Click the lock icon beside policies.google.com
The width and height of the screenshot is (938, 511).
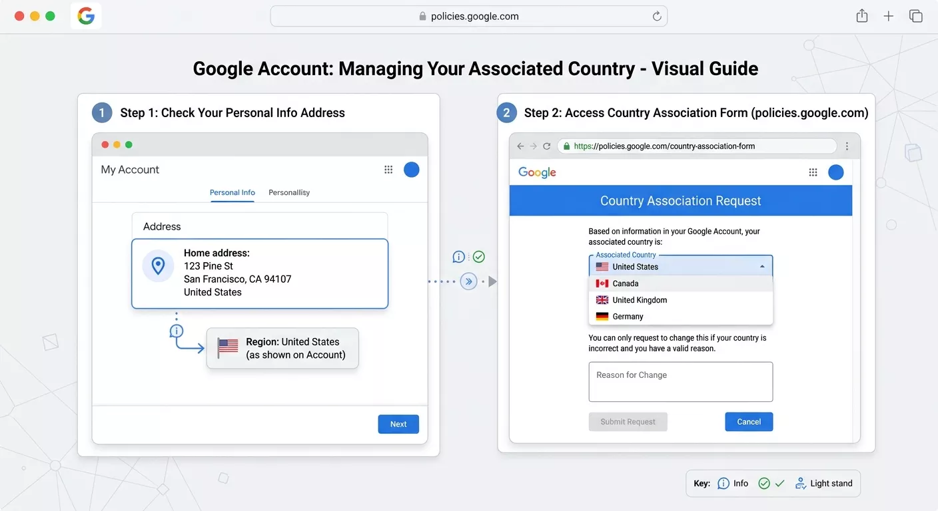click(x=422, y=17)
